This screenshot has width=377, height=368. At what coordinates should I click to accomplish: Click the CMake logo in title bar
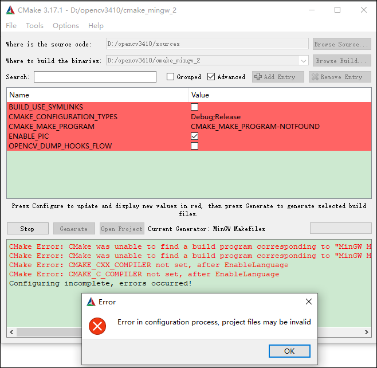click(x=10, y=10)
